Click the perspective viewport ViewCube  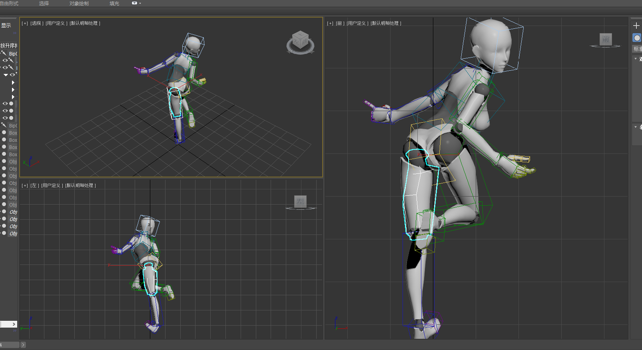(301, 40)
